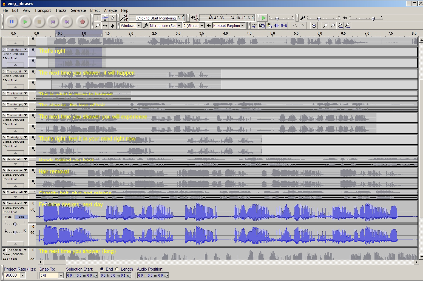Open the Project Rate dropdown
The width and height of the screenshot is (423, 281).
point(22,275)
